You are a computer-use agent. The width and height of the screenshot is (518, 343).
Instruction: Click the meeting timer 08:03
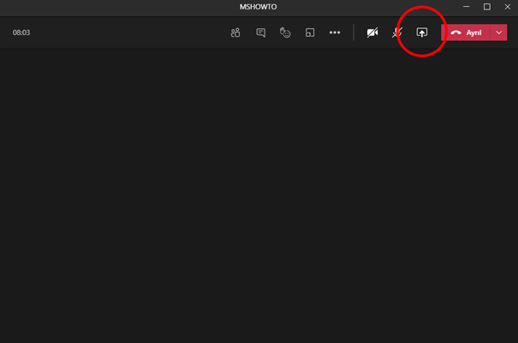(x=21, y=33)
